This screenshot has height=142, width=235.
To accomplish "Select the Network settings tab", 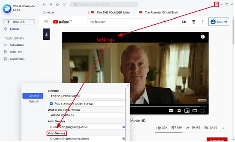I will coord(34,101).
